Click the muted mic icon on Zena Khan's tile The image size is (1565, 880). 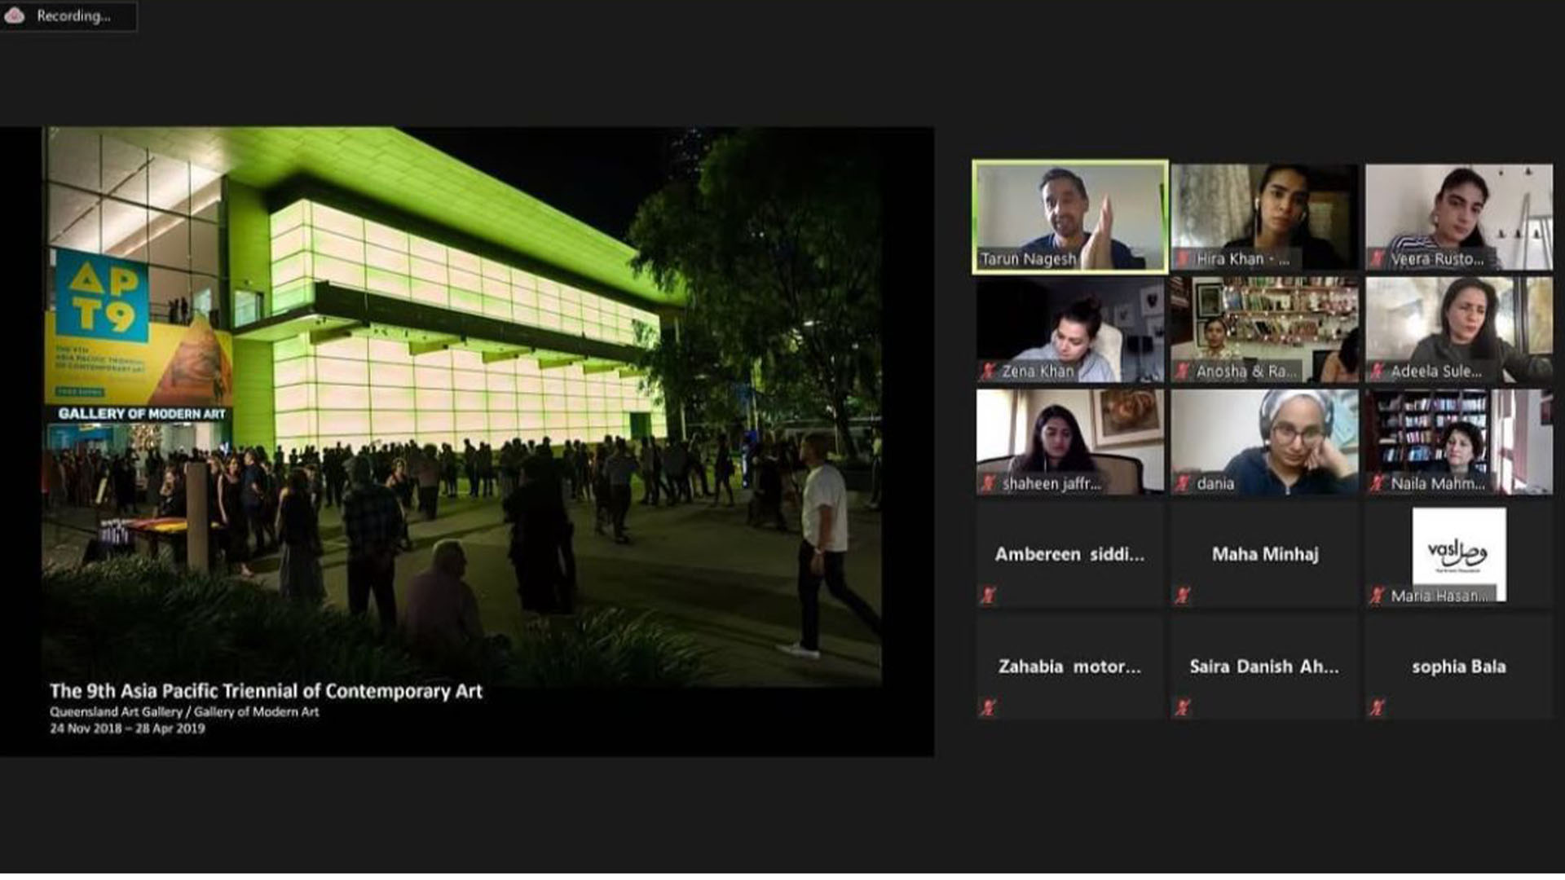989,372
